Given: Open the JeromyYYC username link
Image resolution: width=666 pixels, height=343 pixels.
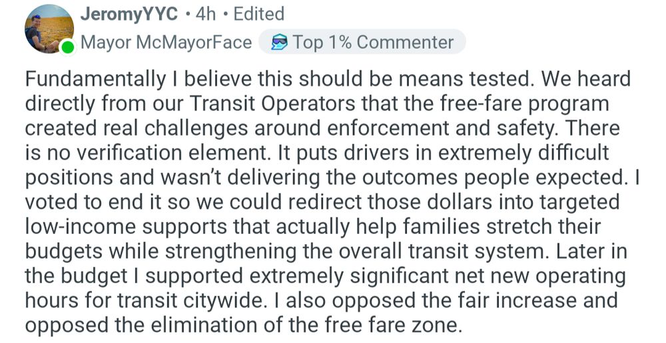Looking at the screenshot, I should click(x=128, y=14).
